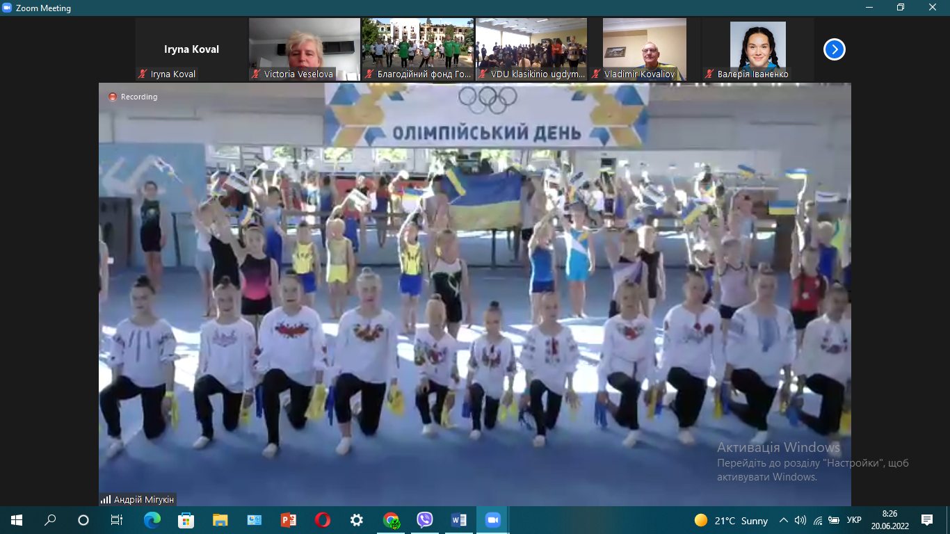Open the volume control in system tray
Screen dimensions: 950x534
[800, 520]
